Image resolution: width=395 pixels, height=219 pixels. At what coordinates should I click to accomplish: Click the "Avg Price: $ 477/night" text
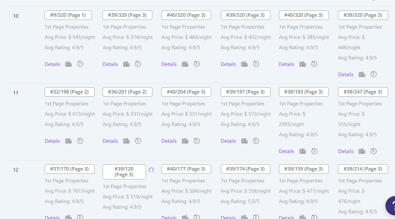click(304, 191)
